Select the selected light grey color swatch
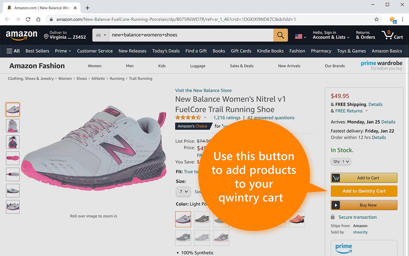 [x=183, y=219]
